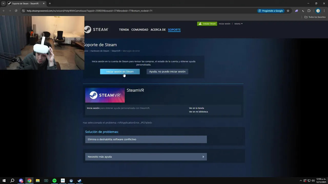Viewport: 328px width, 184px height.
Task: Open Steam from the taskbar
Action: (x=79, y=181)
